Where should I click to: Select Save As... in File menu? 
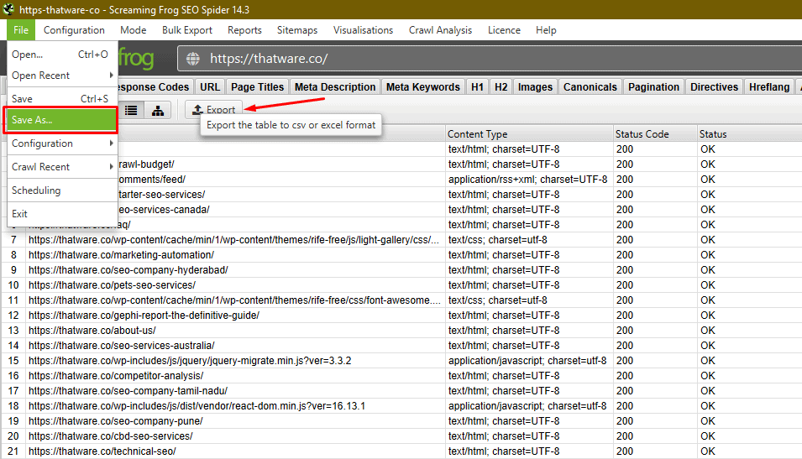60,120
